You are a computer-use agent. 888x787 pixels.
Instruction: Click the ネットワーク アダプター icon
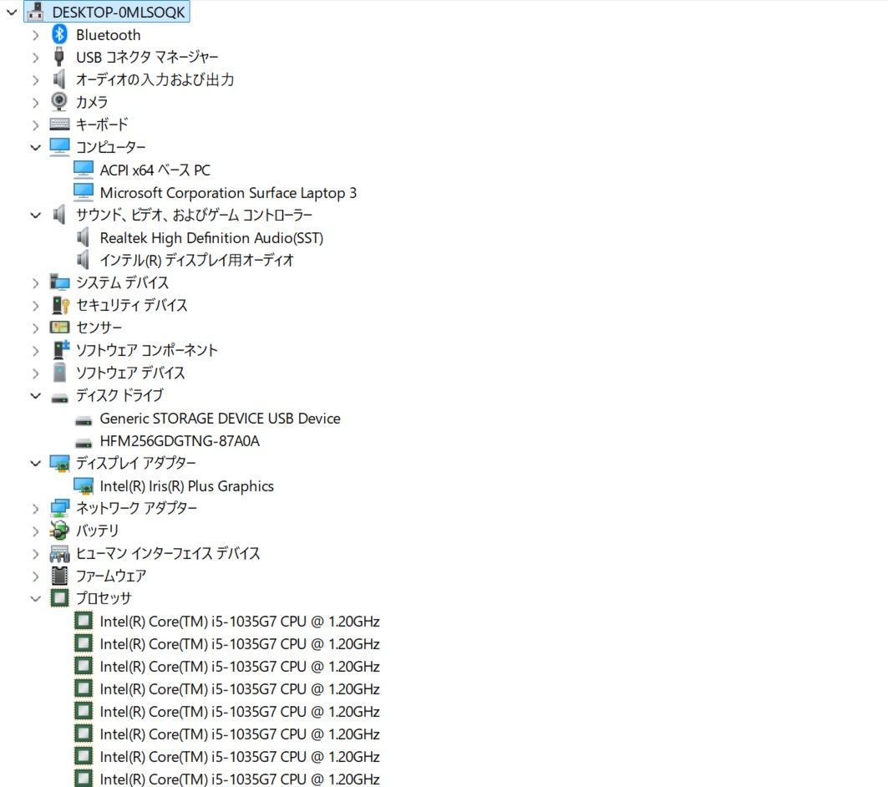(x=59, y=508)
